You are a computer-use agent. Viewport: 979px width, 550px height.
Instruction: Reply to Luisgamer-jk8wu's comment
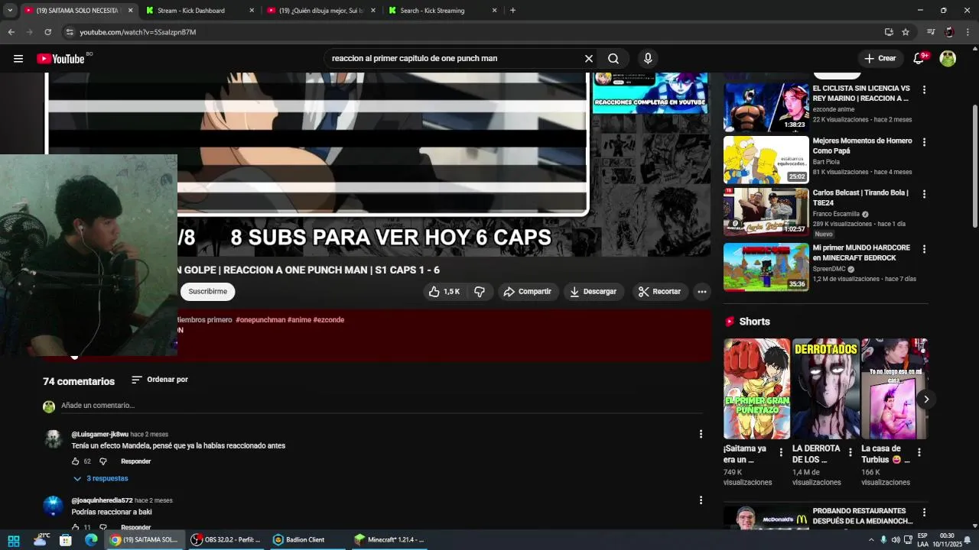[136, 461]
